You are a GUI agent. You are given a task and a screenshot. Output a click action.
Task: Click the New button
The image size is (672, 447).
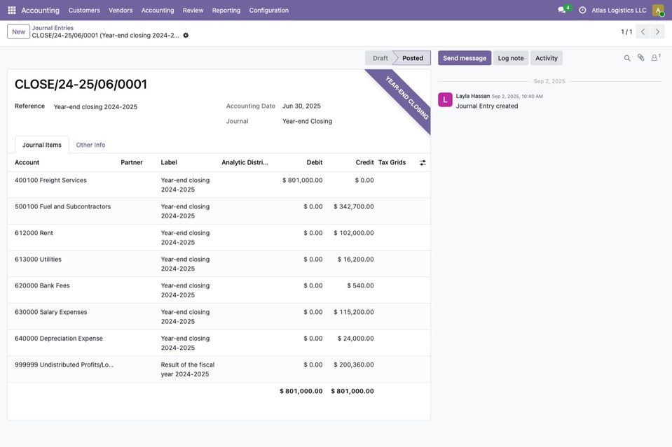point(18,31)
